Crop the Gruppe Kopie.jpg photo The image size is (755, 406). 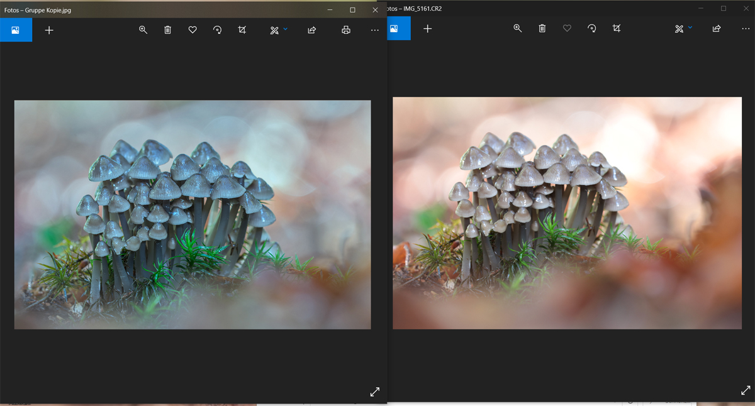click(x=242, y=30)
